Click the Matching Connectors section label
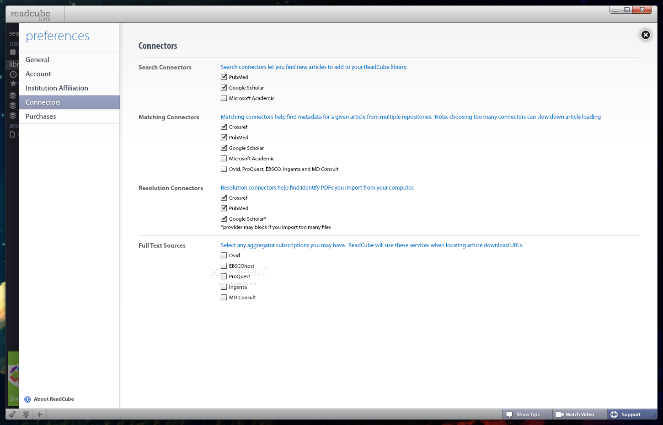This screenshot has width=663, height=425. click(169, 117)
